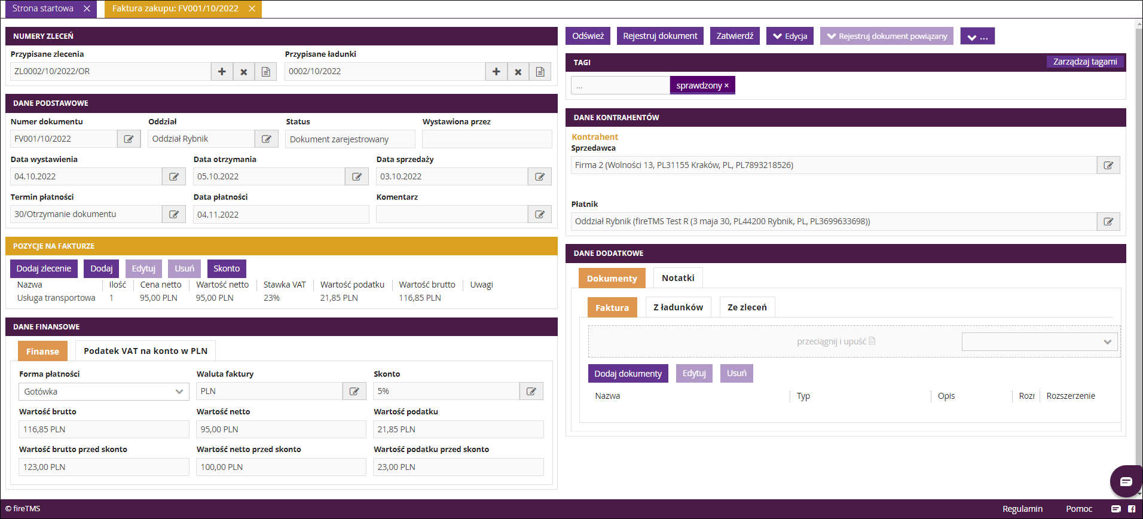Open the Finanse tab
Screen dimensions: 1143x519
[42, 351]
